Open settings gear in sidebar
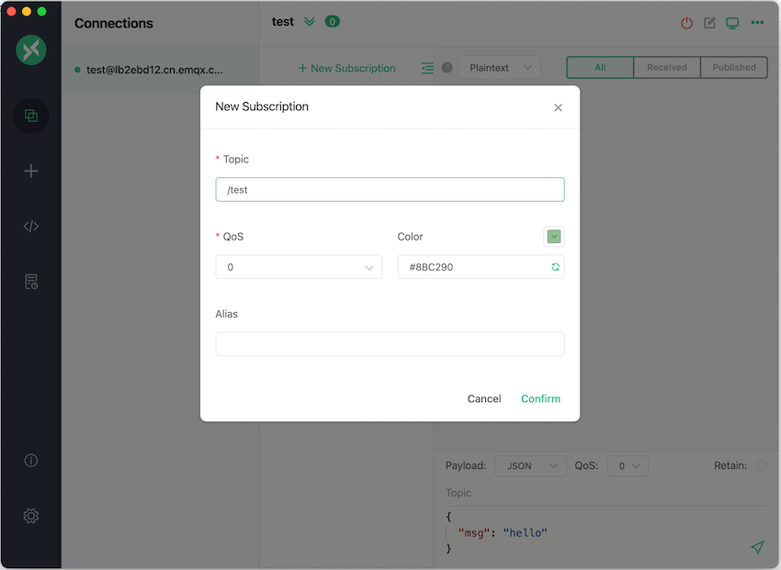This screenshot has height=570, width=781. [x=31, y=516]
